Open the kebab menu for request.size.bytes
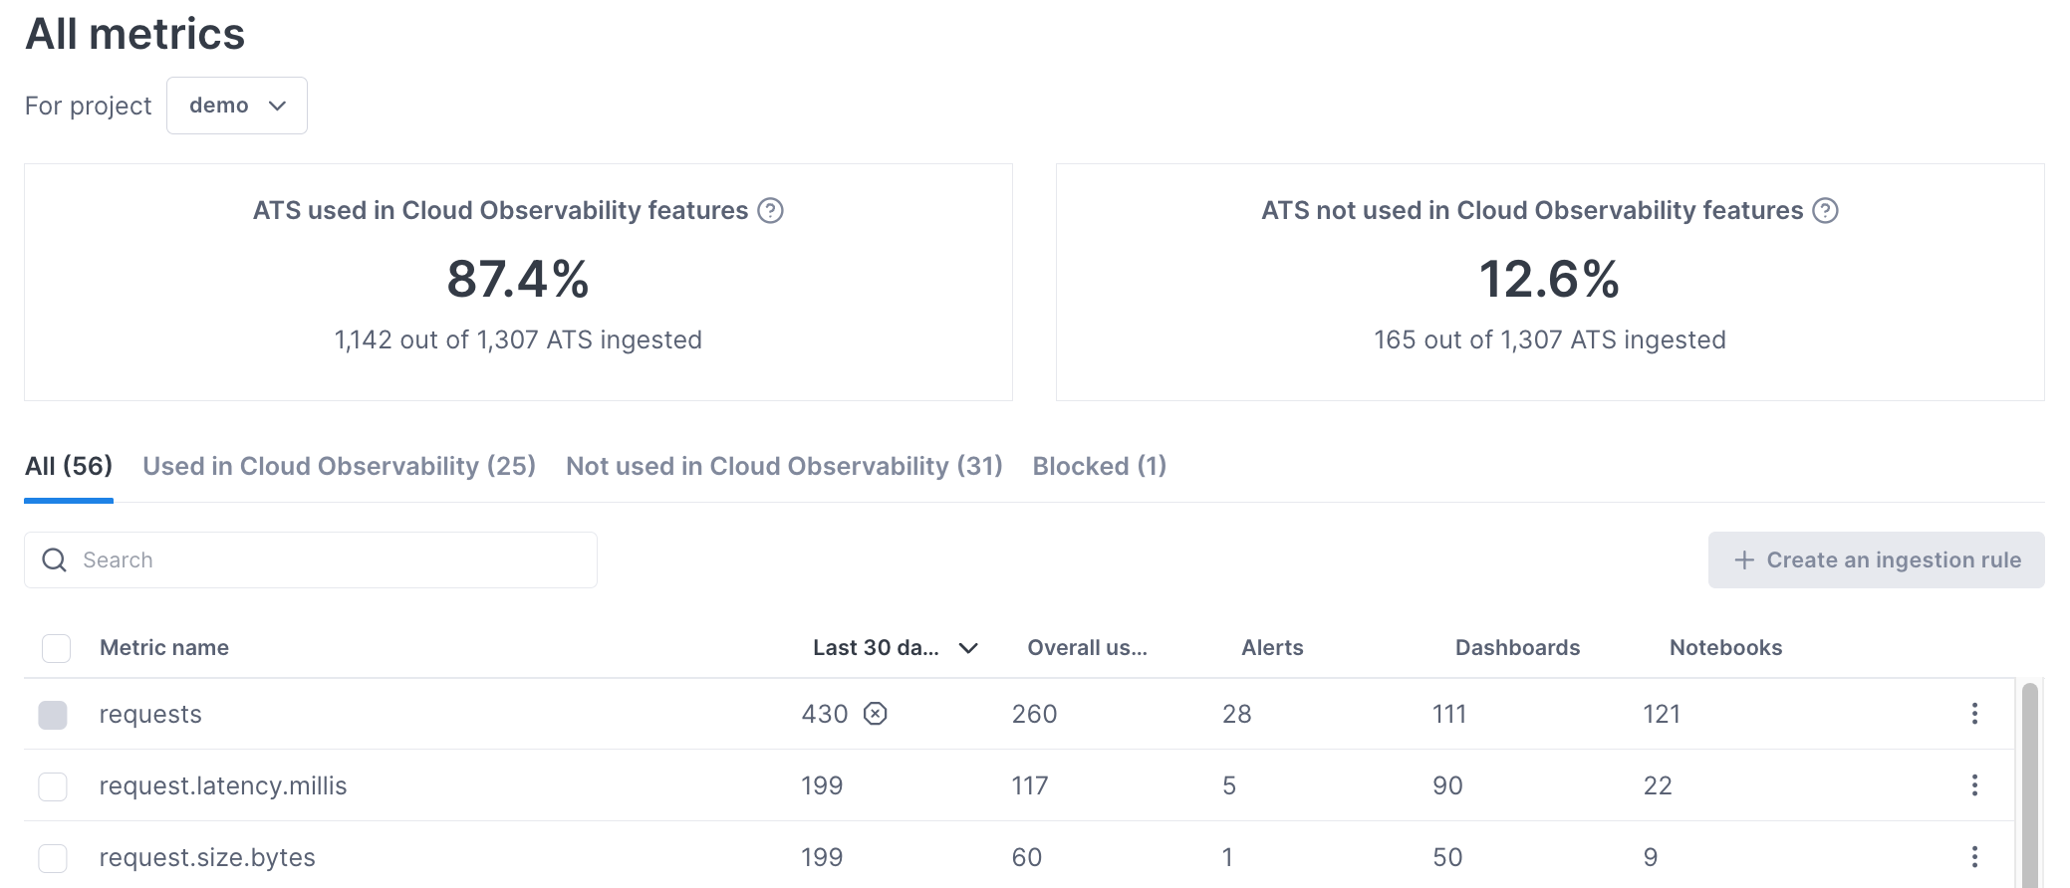Image resolution: width=2070 pixels, height=888 pixels. point(1975,856)
